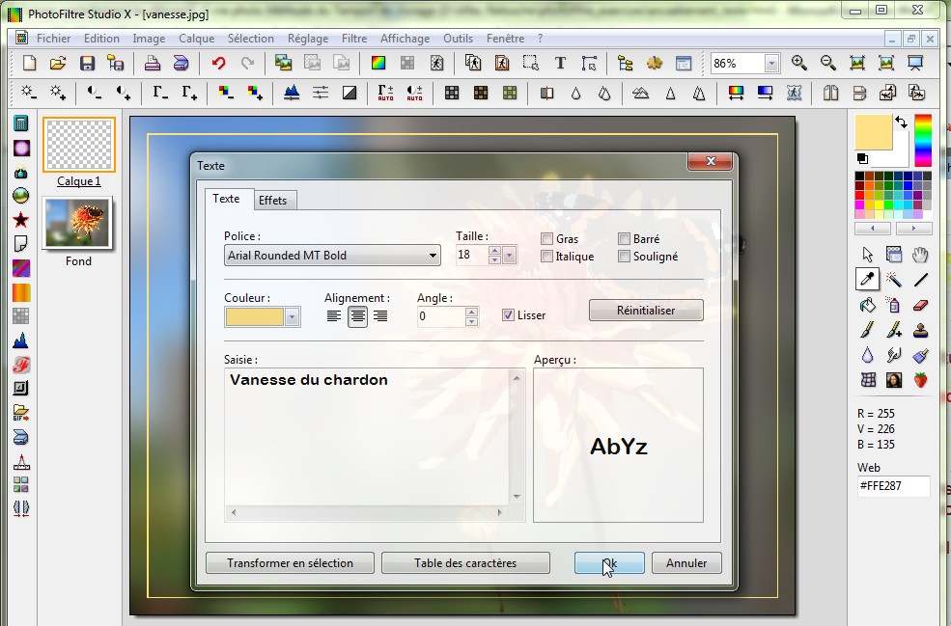Click the Réinitialiser button

(x=646, y=311)
